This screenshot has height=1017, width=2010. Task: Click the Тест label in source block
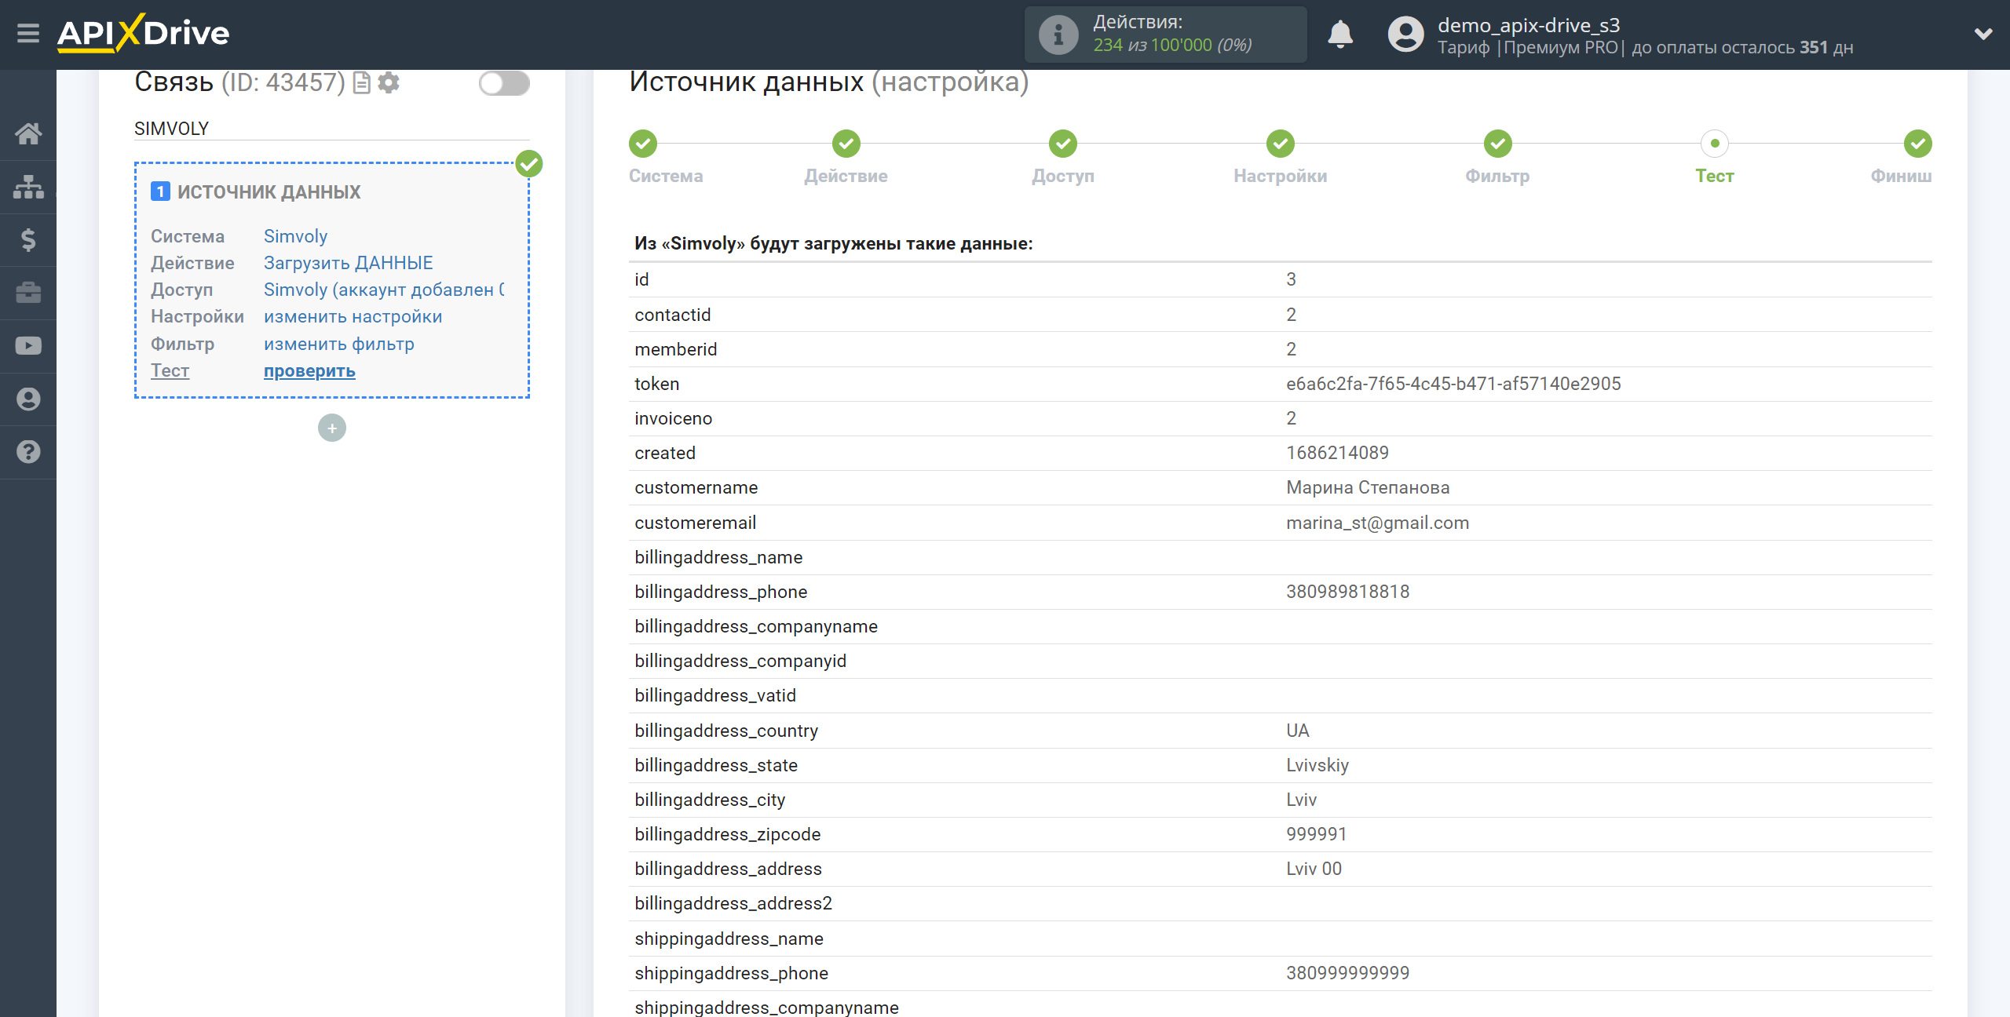tap(170, 370)
